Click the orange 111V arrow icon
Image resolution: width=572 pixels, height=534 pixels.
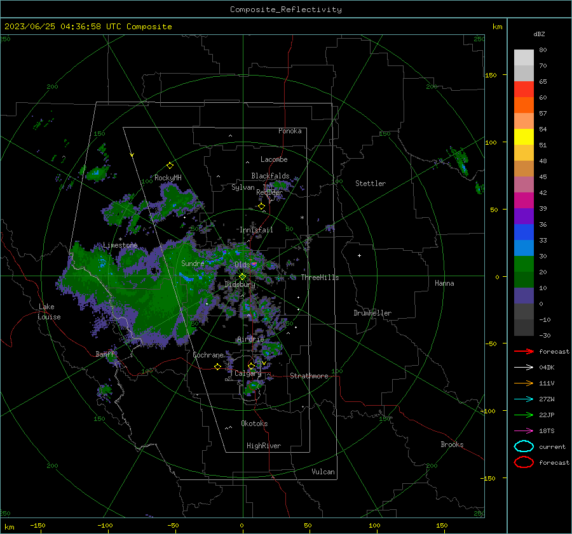click(524, 383)
